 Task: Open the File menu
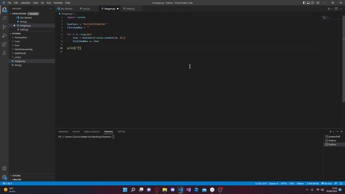point(10,3)
